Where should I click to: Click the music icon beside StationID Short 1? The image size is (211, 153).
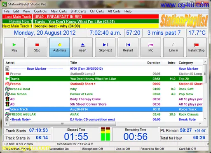click(7, 84)
